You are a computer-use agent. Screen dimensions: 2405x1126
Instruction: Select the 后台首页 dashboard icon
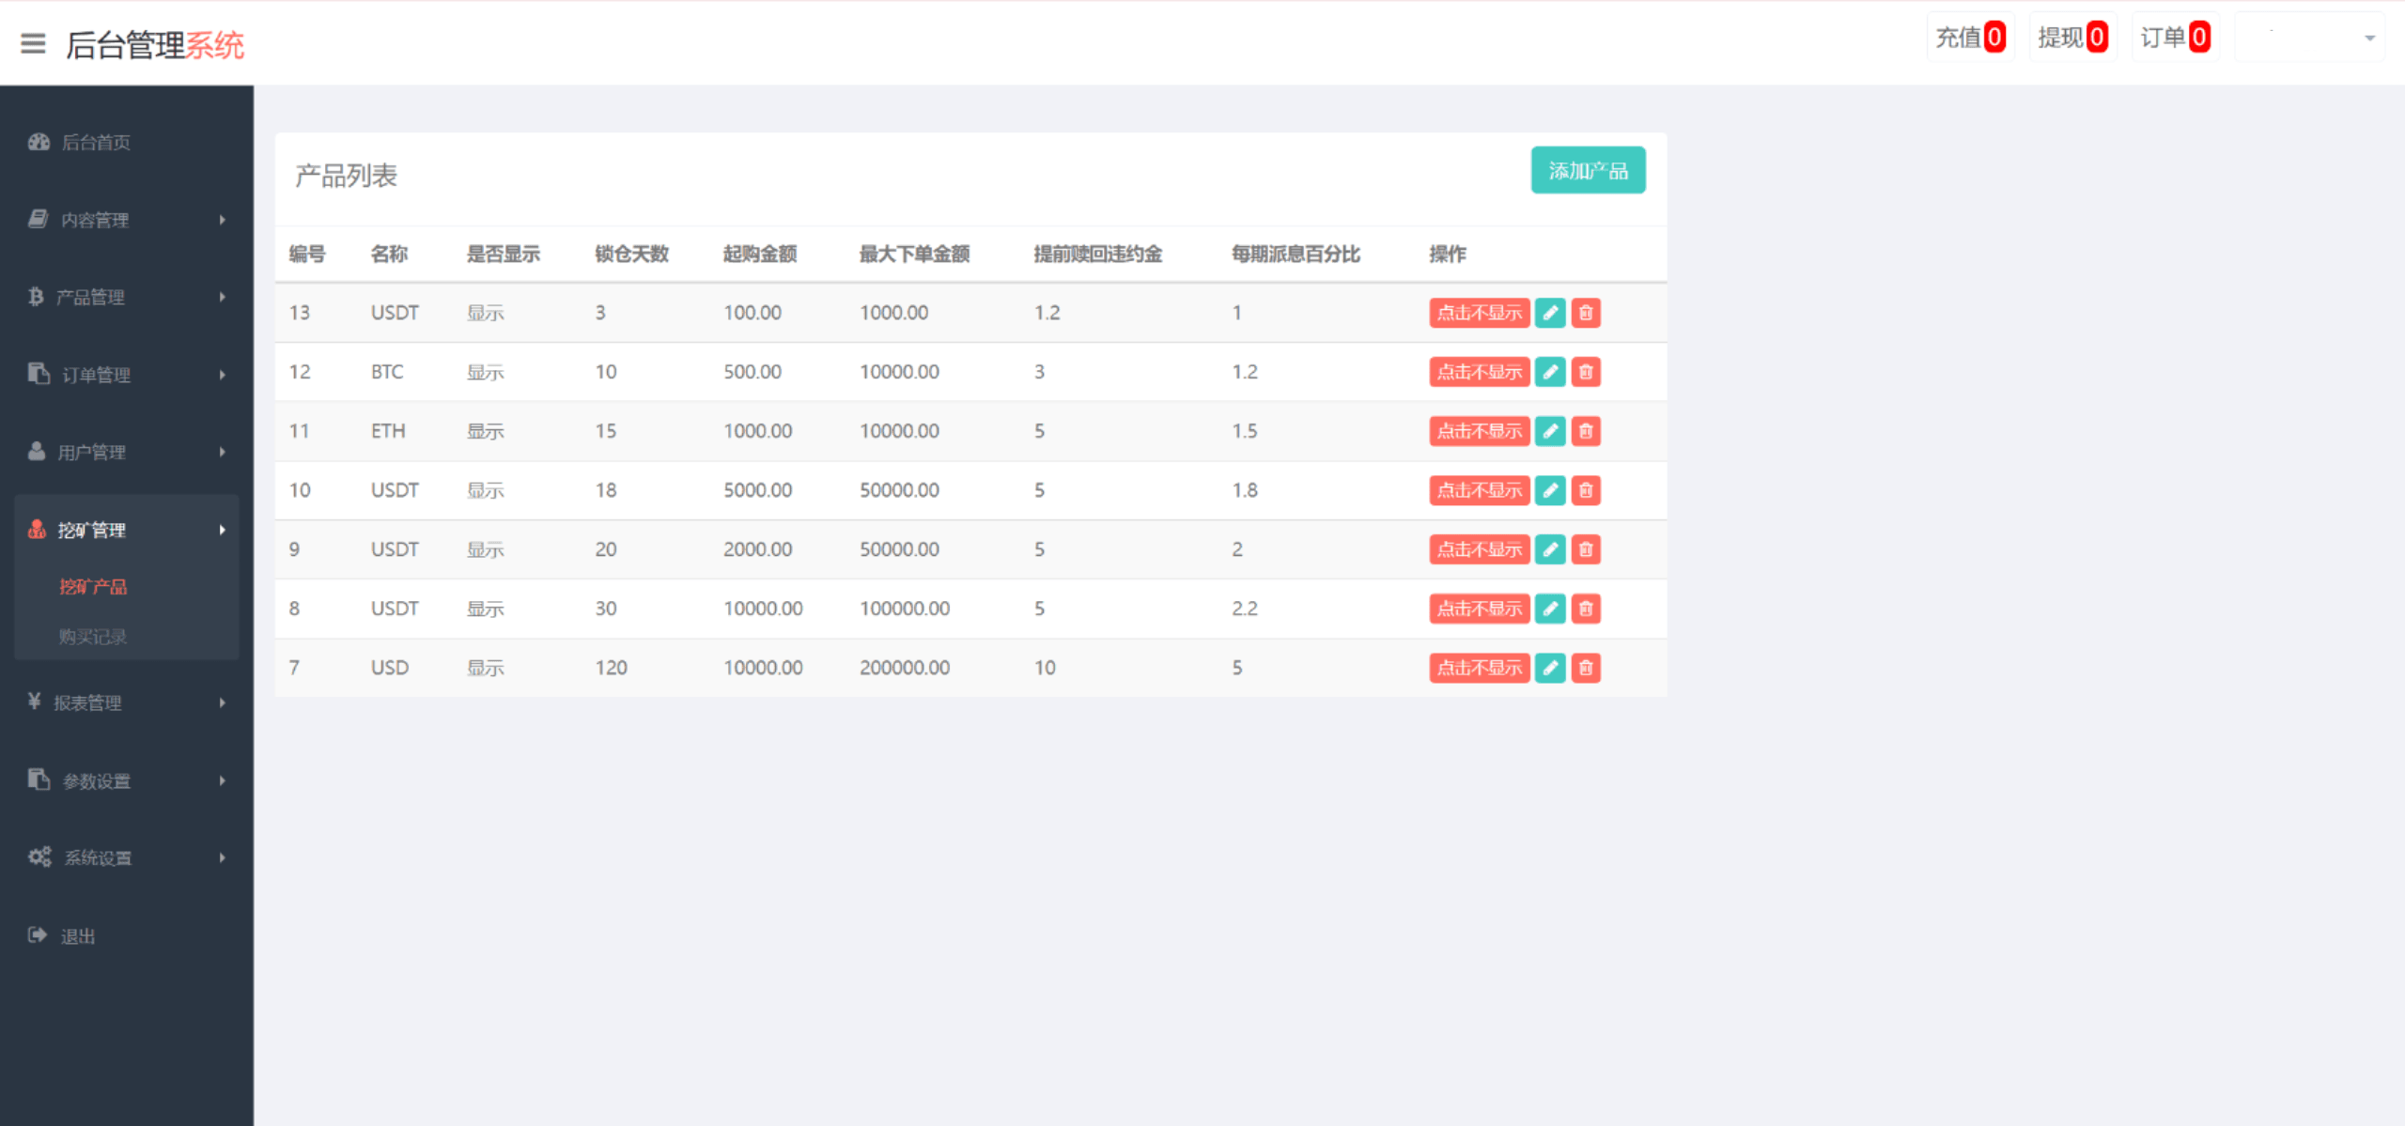click(38, 142)
